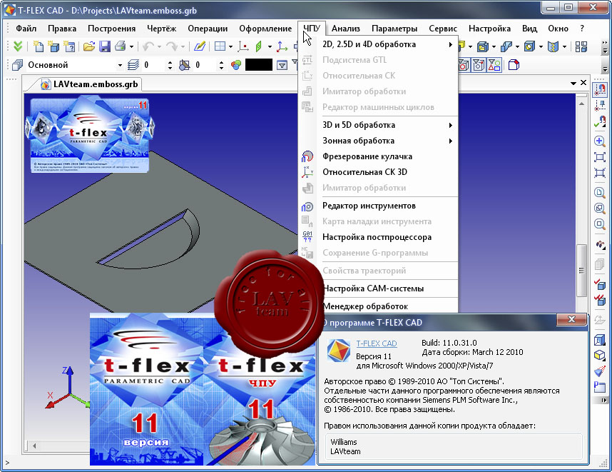Open the RGB color balls palette icon
612x472 pixels.
[236, 65]
